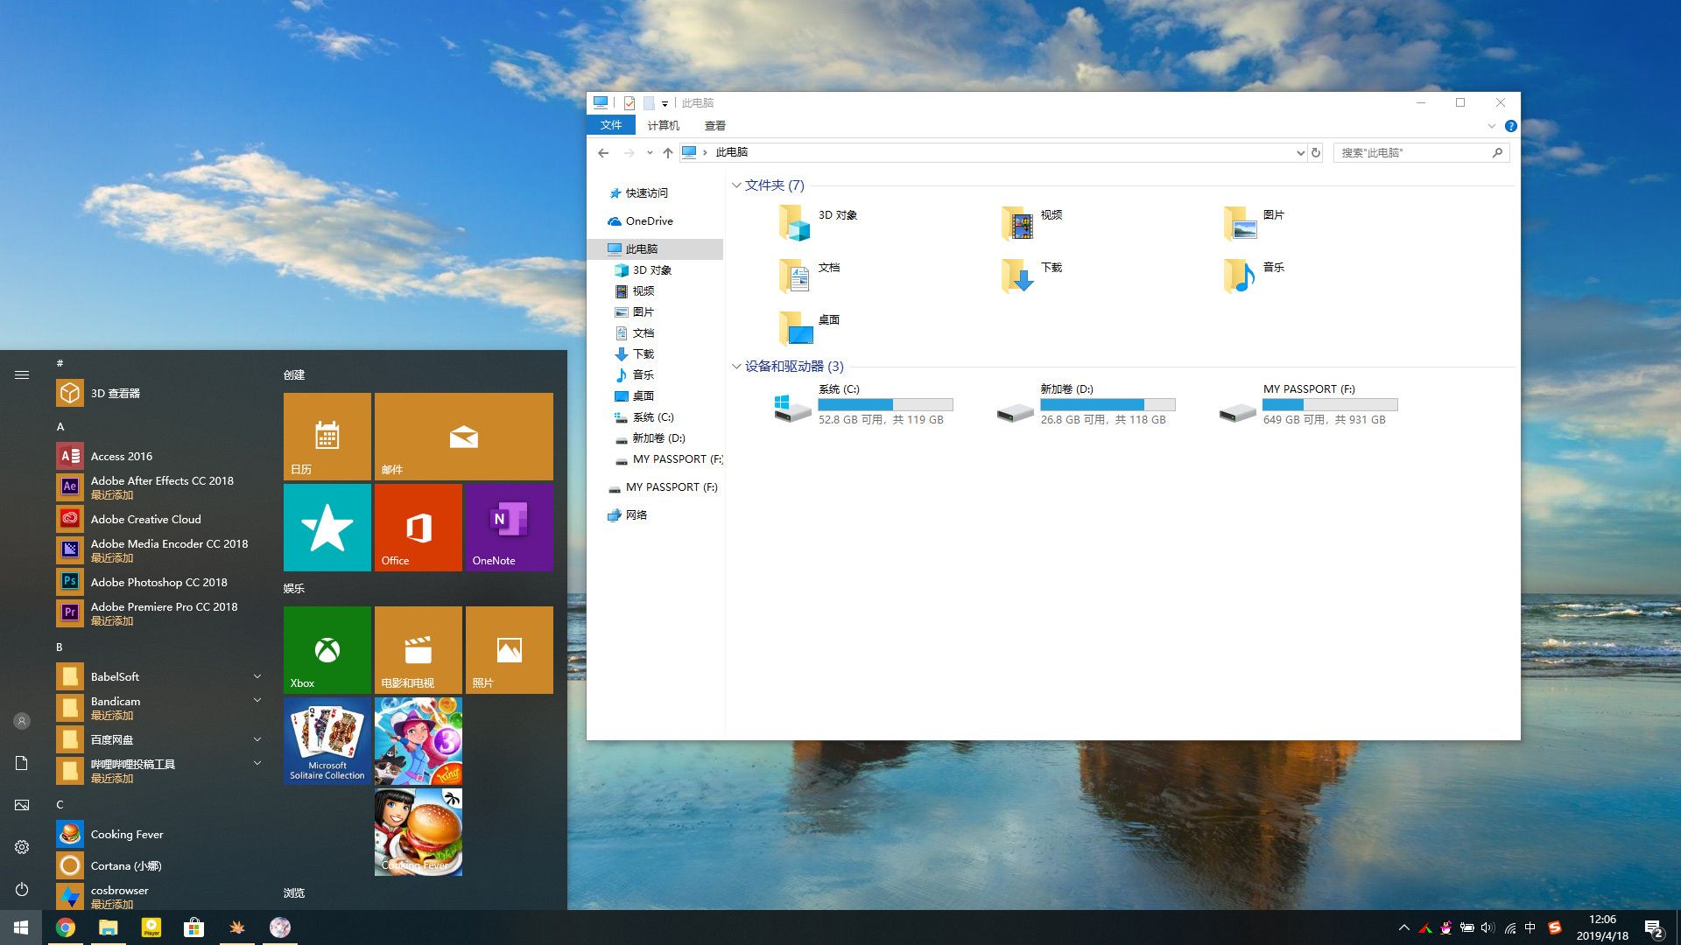
Task: Open Chrome from the taskbar
Action: point(66,927)
